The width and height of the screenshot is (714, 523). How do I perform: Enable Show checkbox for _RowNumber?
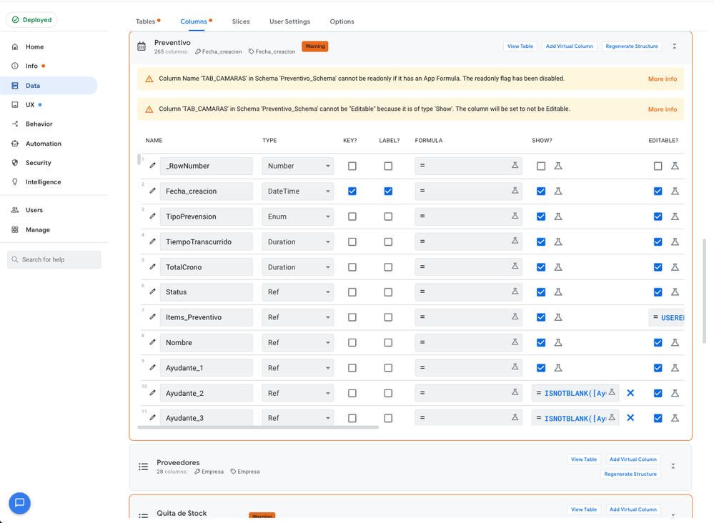pyautogui.click(x=541, y=166)
